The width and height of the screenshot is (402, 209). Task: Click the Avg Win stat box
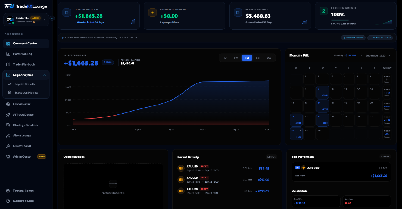[x=316, y=201]
